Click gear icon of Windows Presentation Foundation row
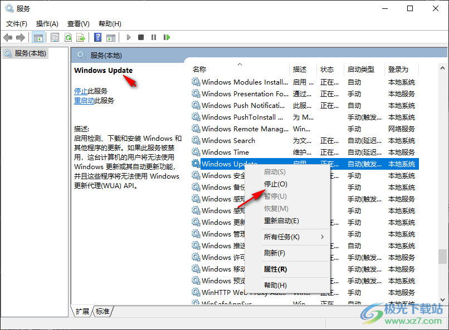This screenshot has width=449, height=330. point(196,94)
